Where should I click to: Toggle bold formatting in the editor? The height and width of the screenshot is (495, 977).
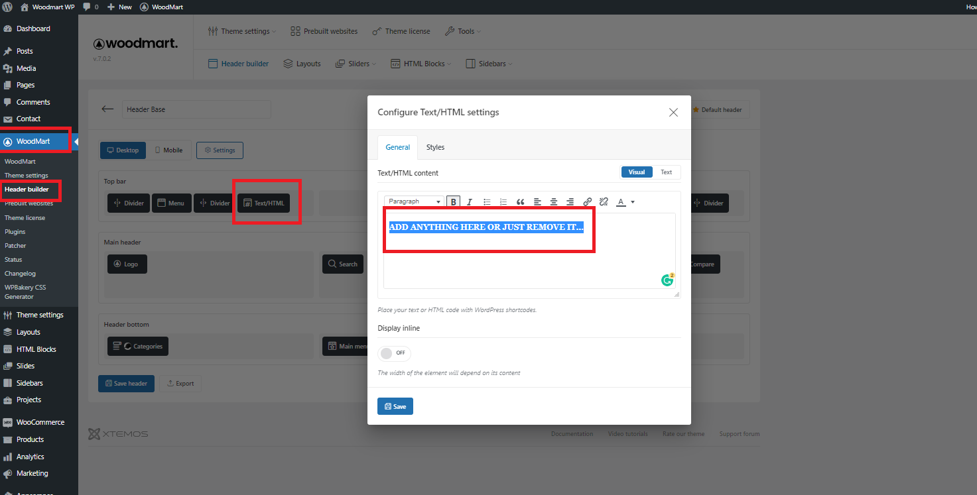(454, 202)
